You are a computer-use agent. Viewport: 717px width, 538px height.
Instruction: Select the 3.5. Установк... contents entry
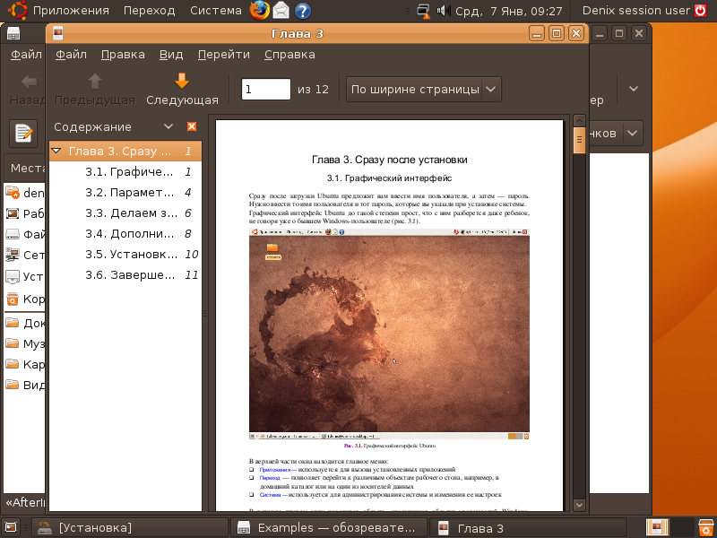click(x=125, y=254)
